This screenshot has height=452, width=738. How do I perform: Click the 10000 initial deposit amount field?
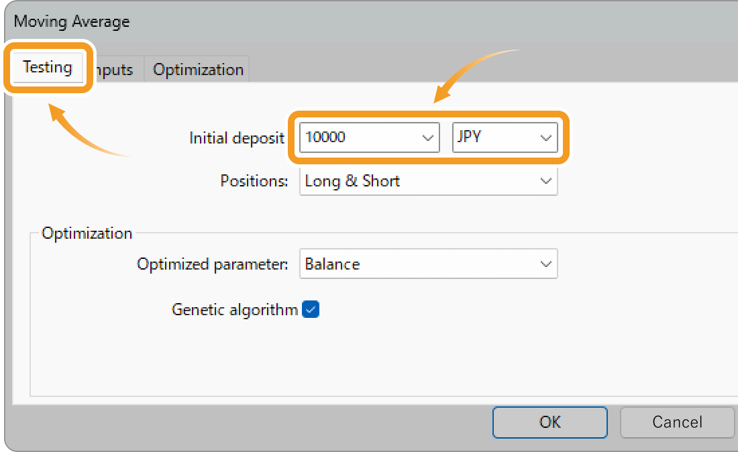[x=356, y=137]
